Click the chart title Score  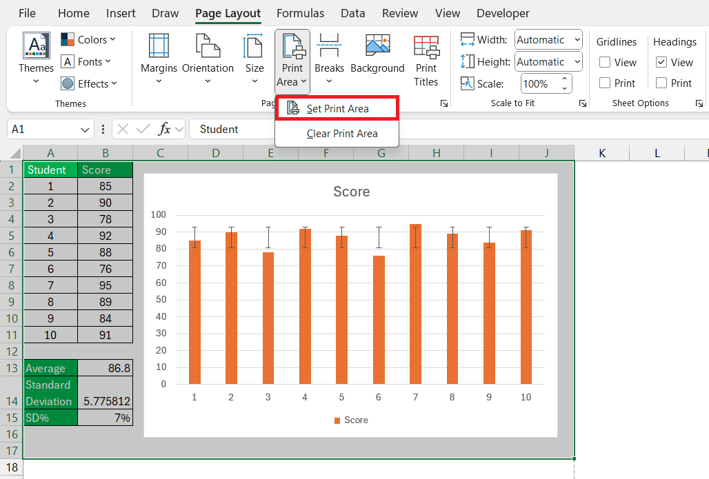point(351,192)
